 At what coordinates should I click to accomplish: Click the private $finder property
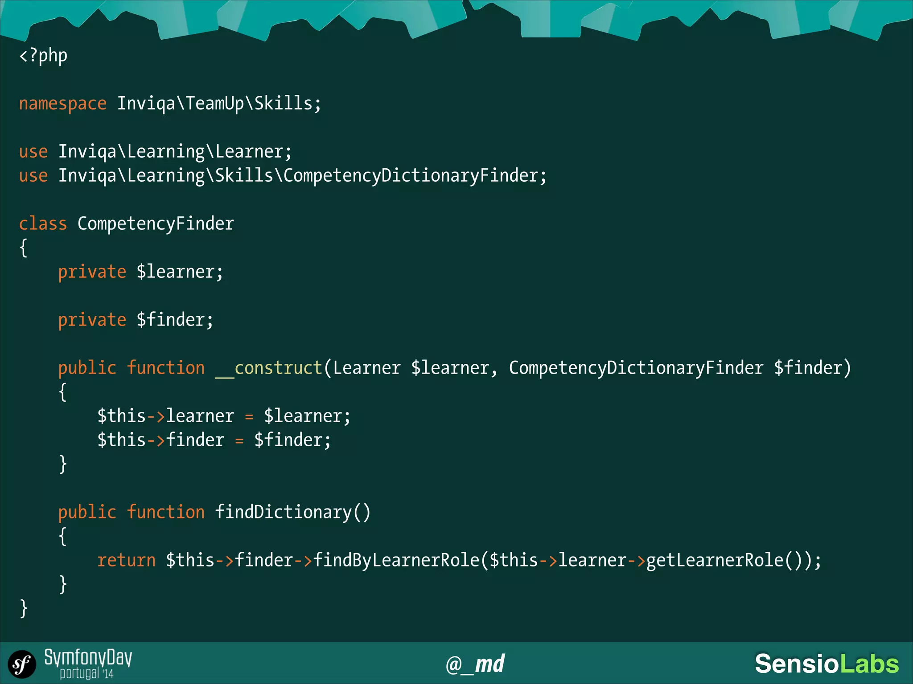click(x=136, y=320)
